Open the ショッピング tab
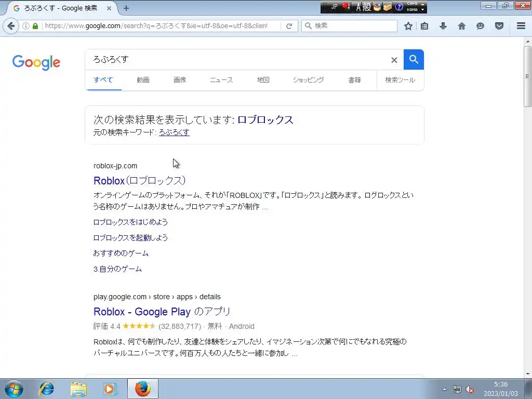The image size is (532, 399). click(x=309, y=79)
